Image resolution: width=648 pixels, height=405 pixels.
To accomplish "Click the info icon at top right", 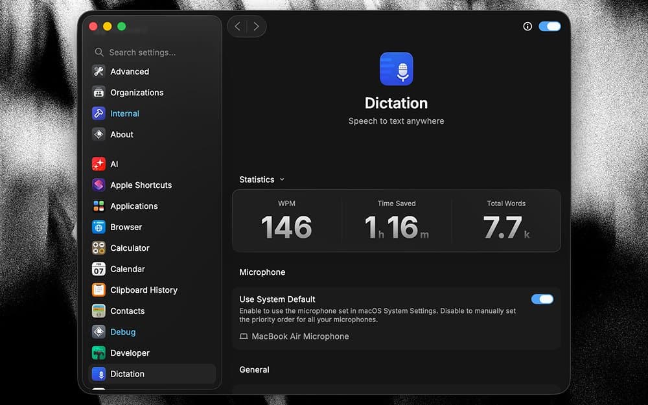I will coord(527,27).
